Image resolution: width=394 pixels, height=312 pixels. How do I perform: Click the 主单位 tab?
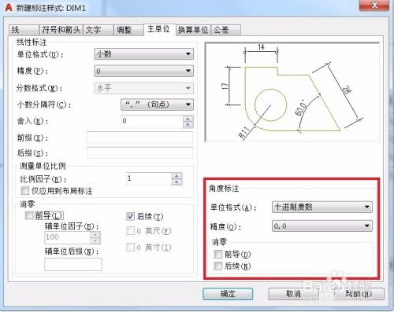(x=159, y=29)
